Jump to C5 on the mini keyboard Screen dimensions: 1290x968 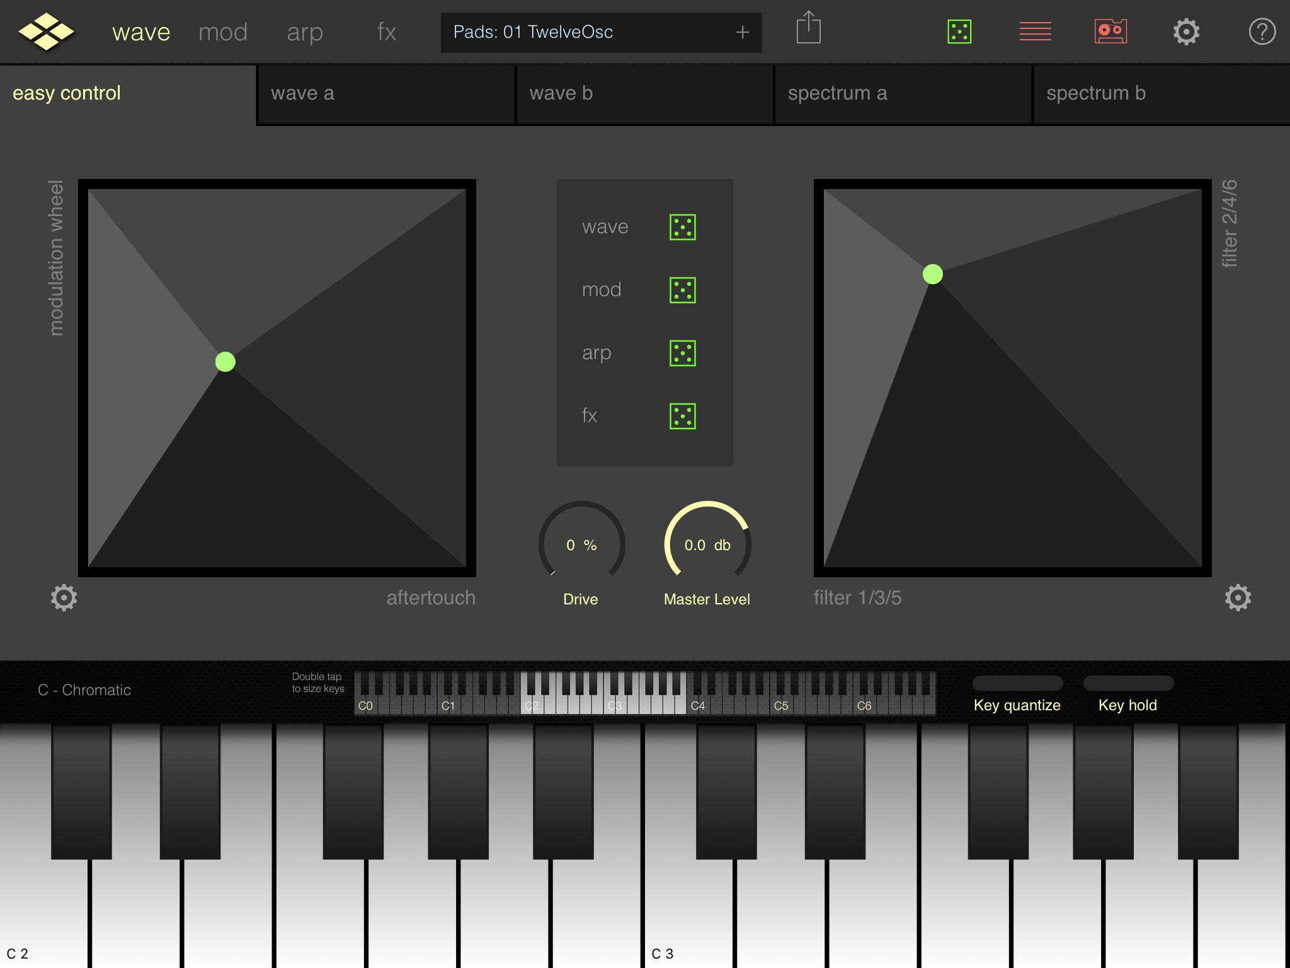[x=781, y=706]
